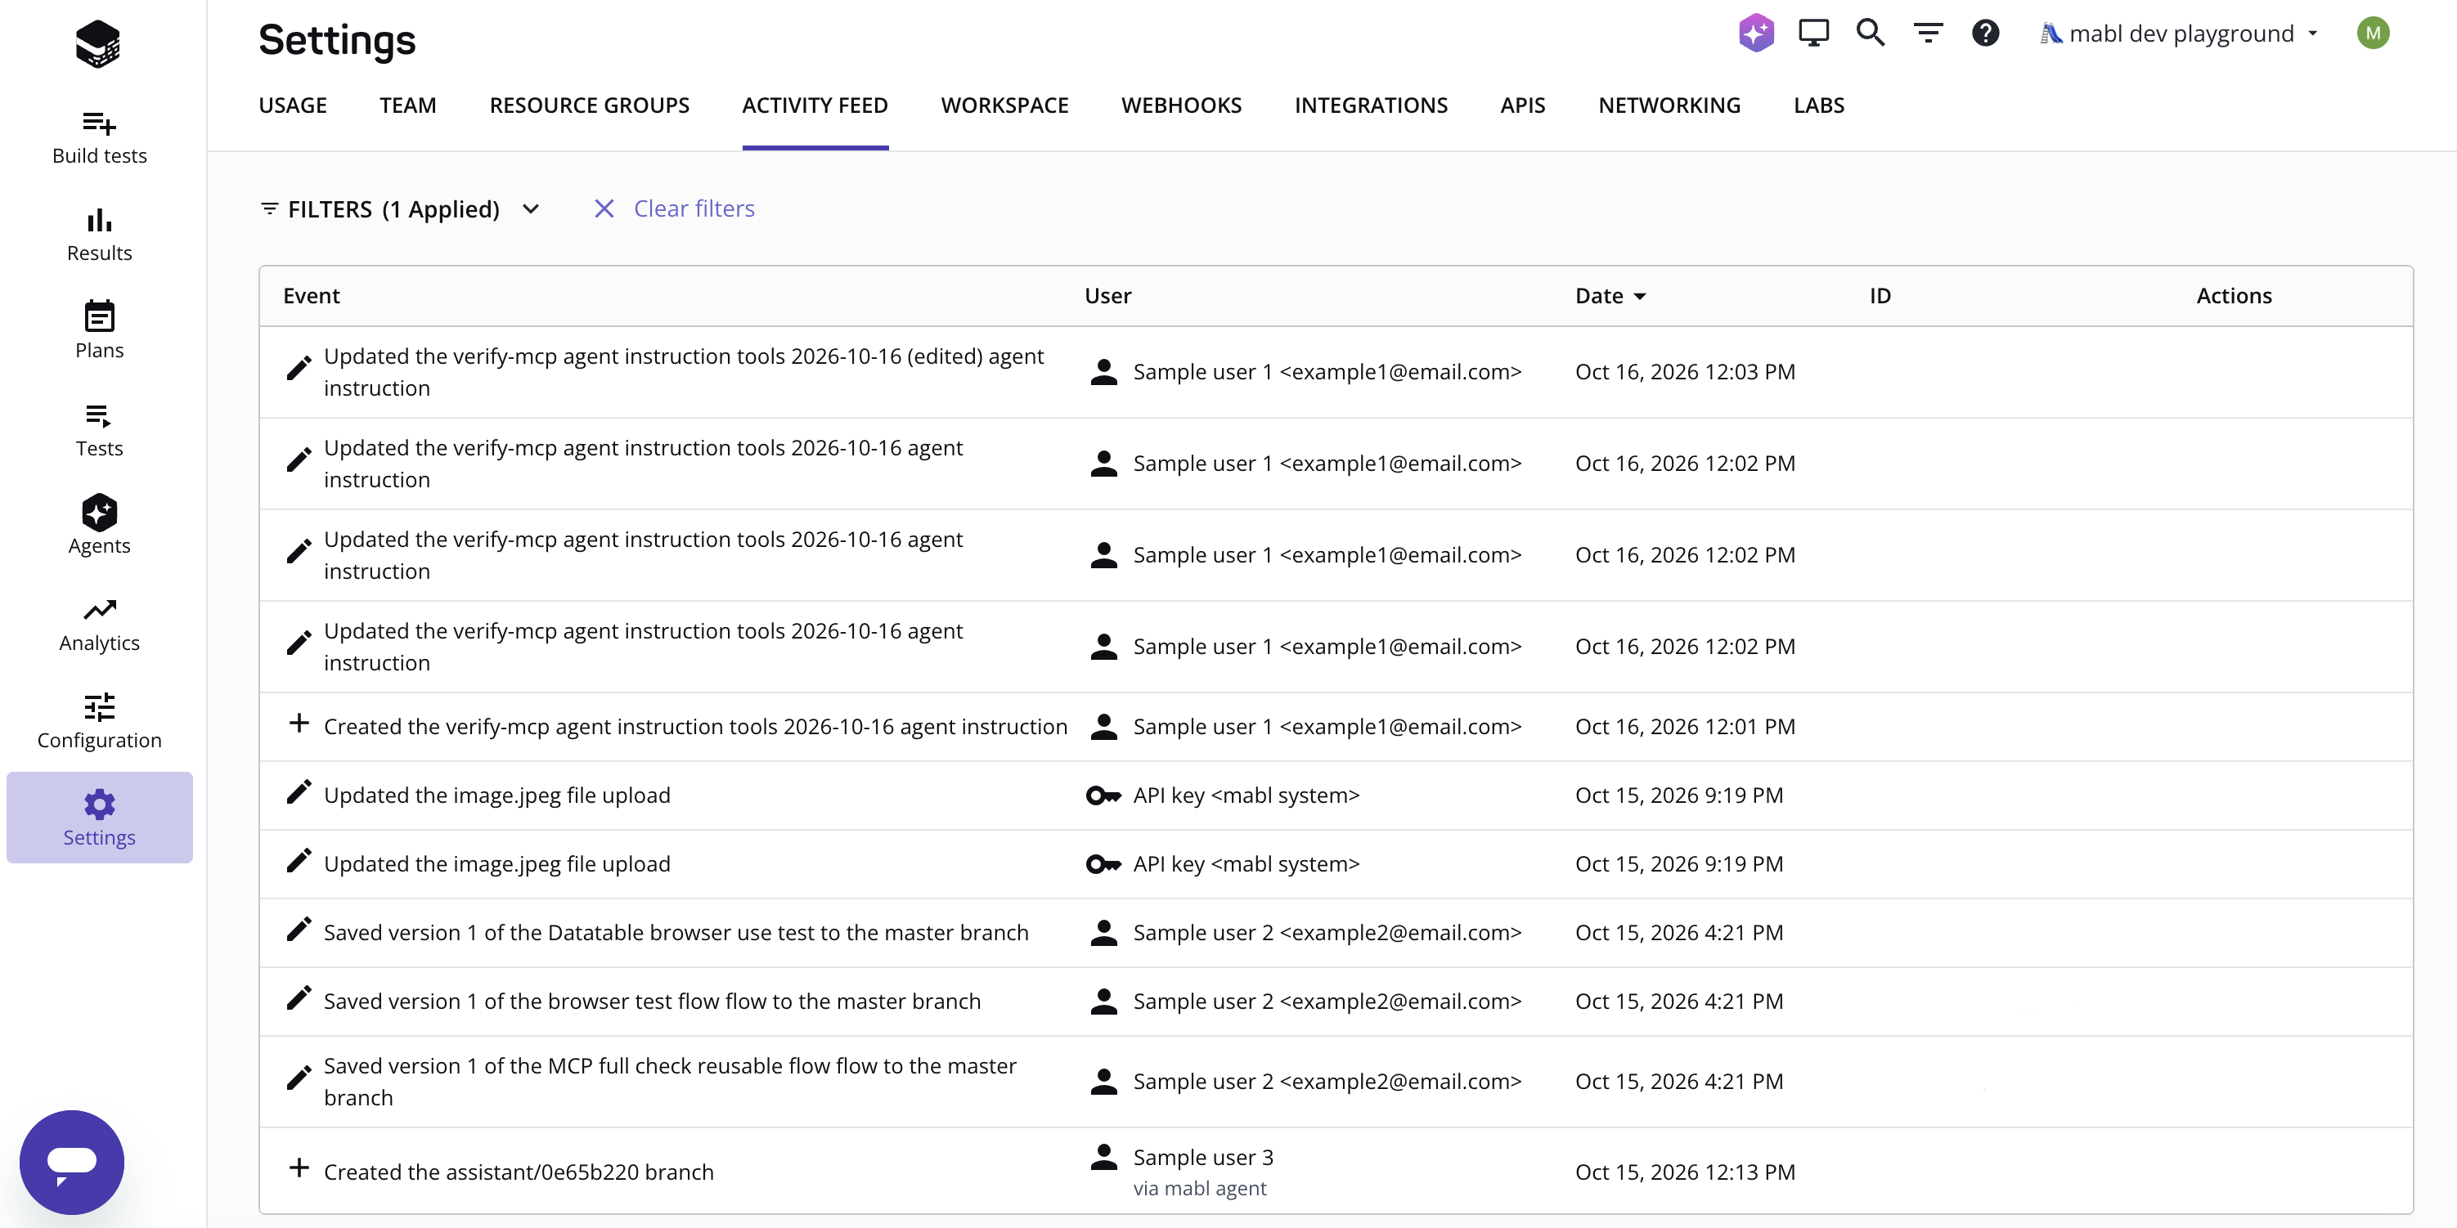Select the INTEGRATIONS tab

pyautogui.click(x=1371, y=105)
